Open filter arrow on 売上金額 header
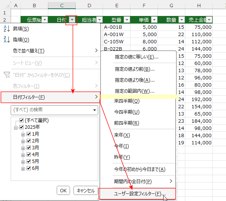226x201 pixels. click(209, 20)
